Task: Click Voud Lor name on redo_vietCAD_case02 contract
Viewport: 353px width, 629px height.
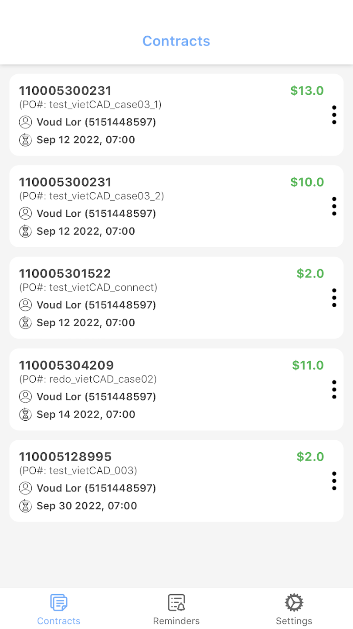Action: 59,397
